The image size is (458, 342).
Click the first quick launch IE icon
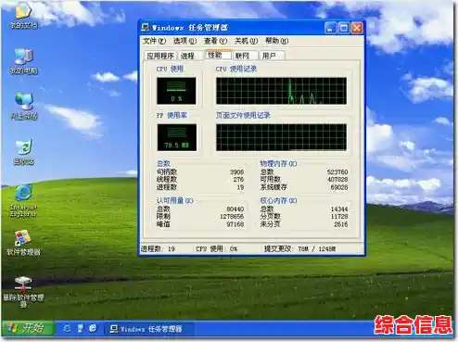point(67,328)
